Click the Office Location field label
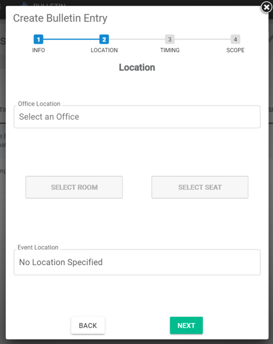 39,104
